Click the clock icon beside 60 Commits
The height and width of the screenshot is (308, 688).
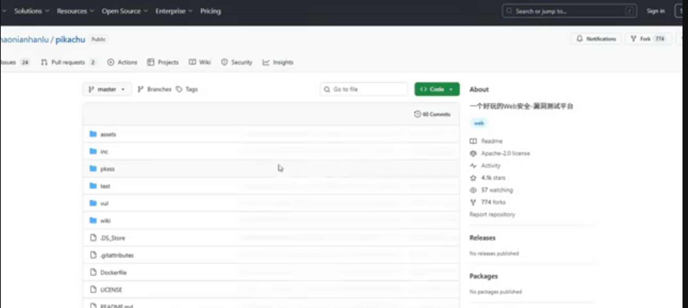coord(417,114)
